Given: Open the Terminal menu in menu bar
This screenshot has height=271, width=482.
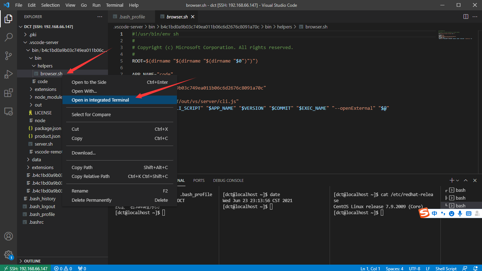Looking at the screenshot, I should 115,5.
